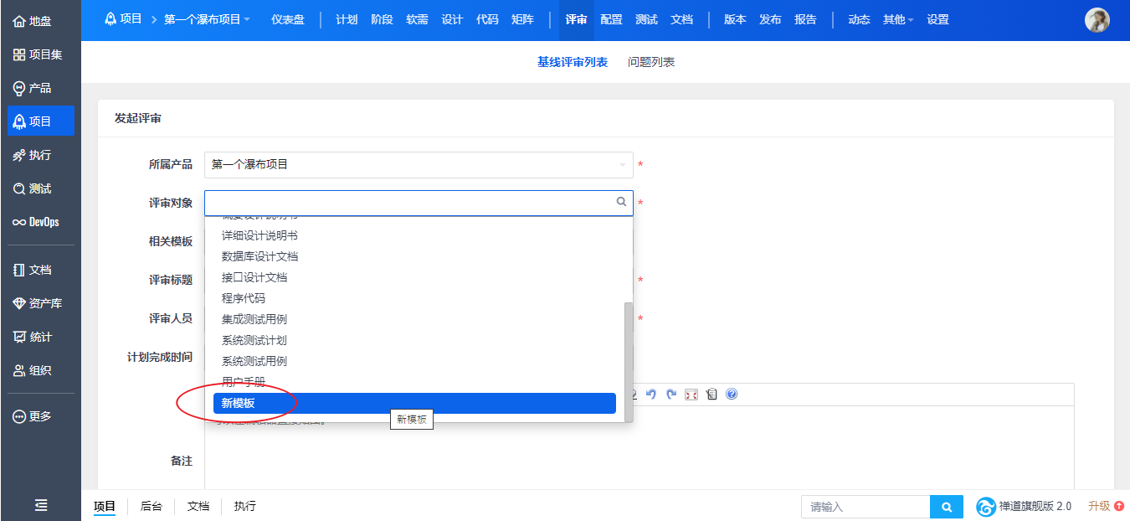Viewport: 1130px width, 521px height.
Task: Click 升级 upgrade link
Action: click(1106, 506)
